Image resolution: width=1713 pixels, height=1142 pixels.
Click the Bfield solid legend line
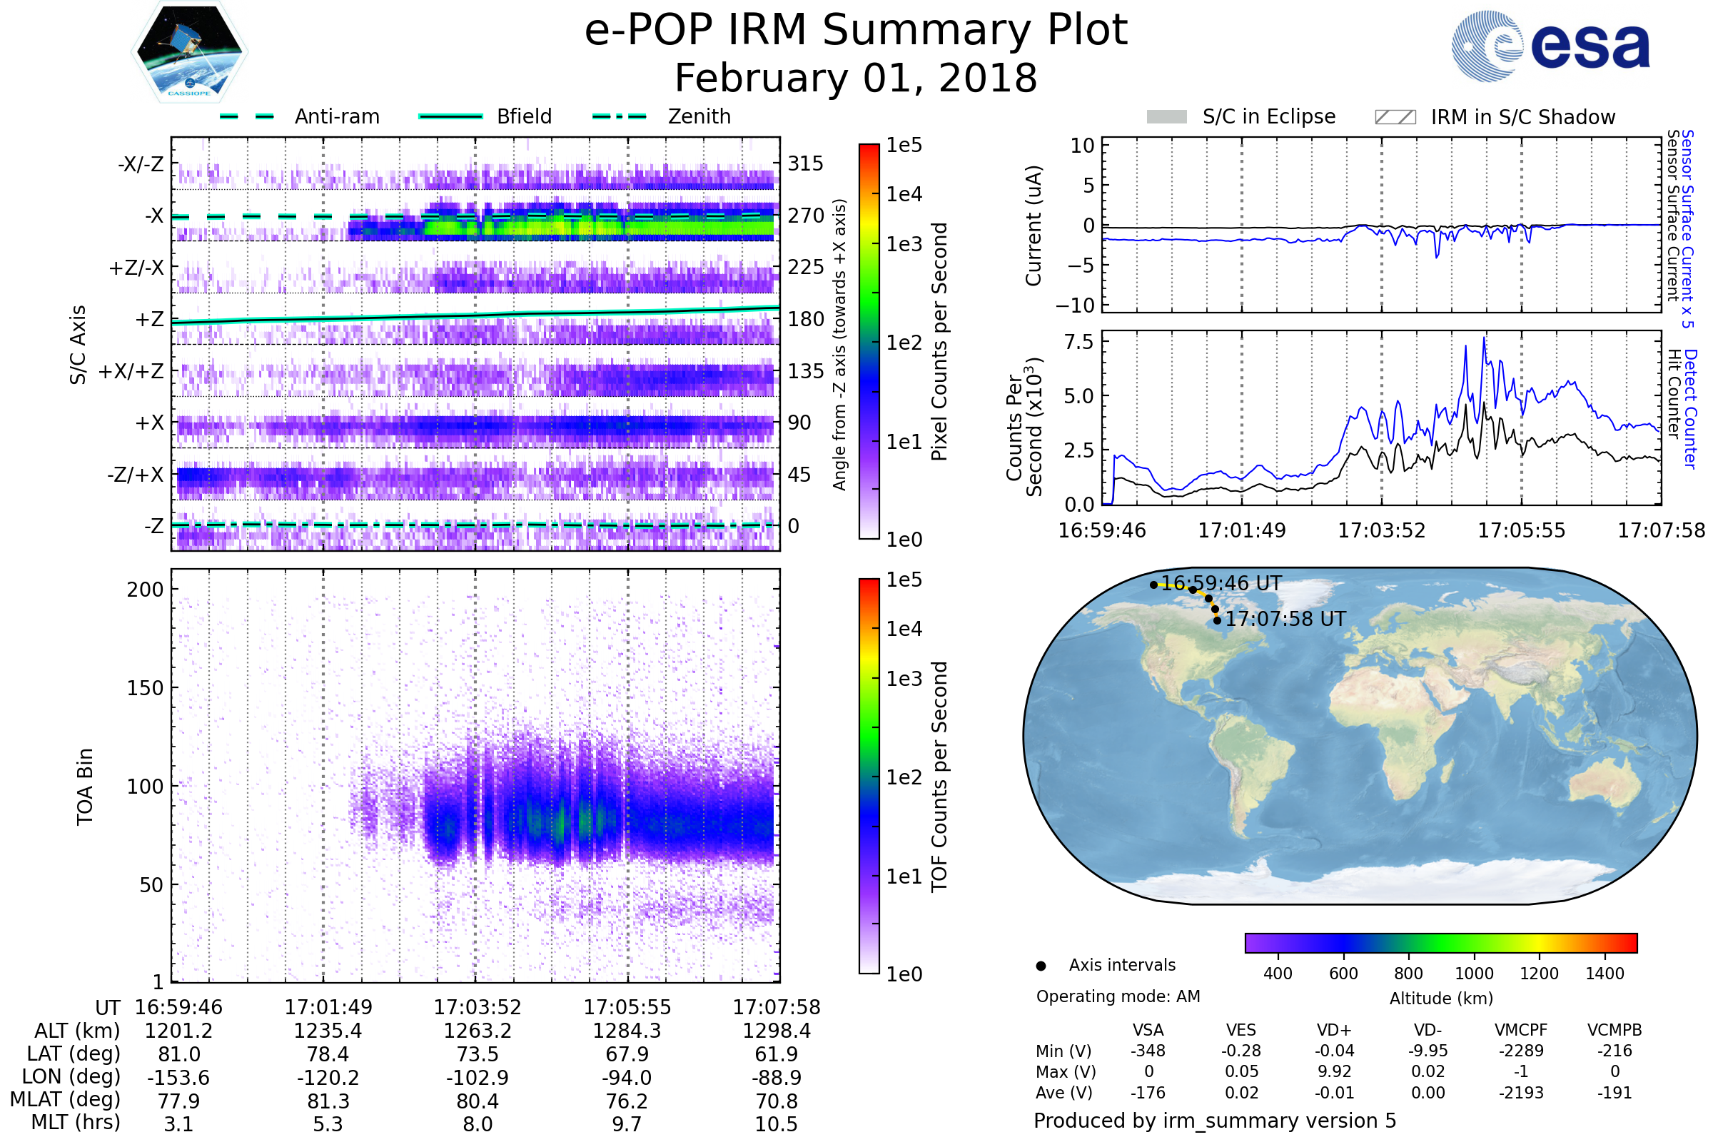[x=450, y=116]
